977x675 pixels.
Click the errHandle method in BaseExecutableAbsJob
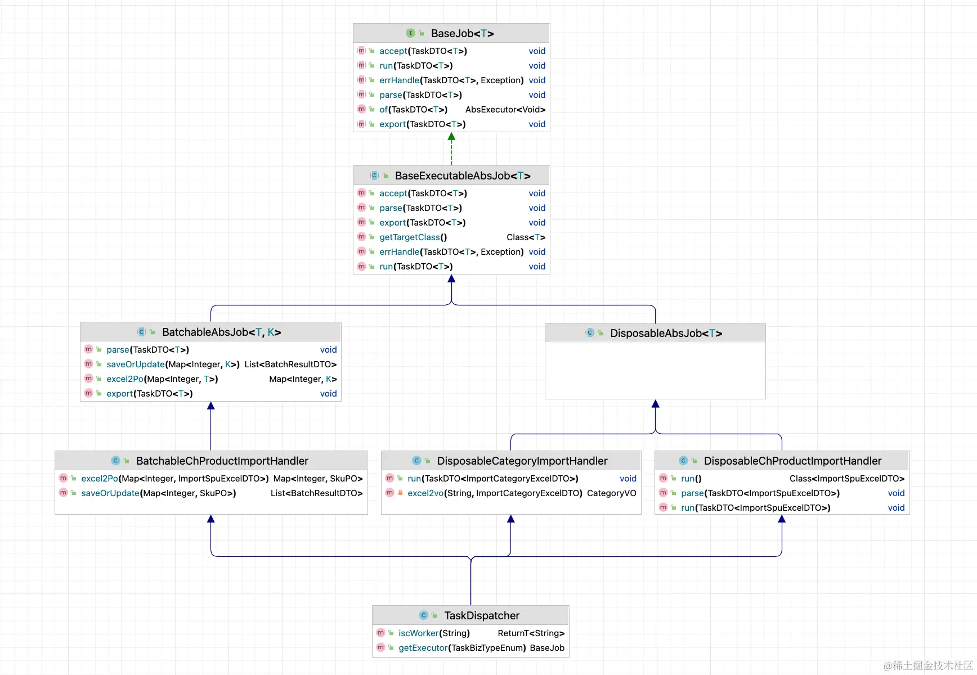(x=451, y=251)
